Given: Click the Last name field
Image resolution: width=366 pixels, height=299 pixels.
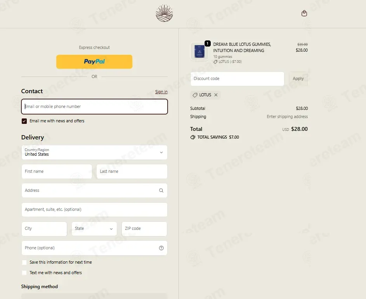Looking at the screenshot, I should pos(132,172).
